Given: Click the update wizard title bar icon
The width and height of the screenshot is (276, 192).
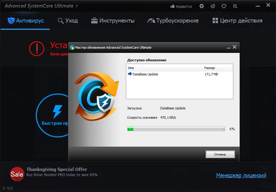Looking at the screenshot, I should tap(72, 47).
